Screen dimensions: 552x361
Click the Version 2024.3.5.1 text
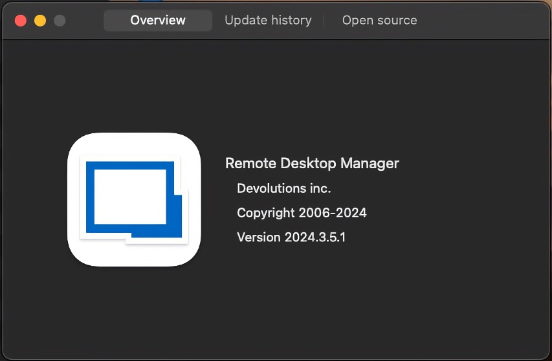291,237
